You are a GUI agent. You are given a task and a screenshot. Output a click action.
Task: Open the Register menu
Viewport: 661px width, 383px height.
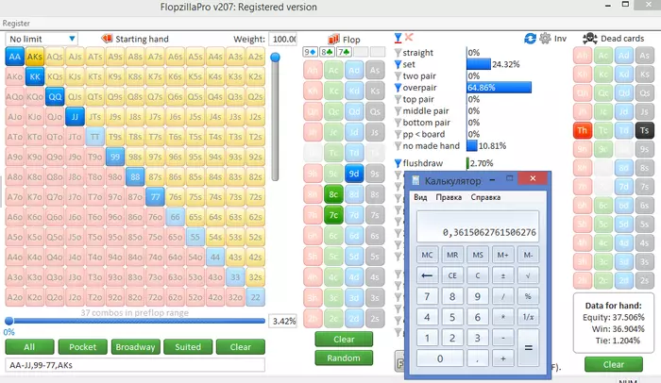16,24
